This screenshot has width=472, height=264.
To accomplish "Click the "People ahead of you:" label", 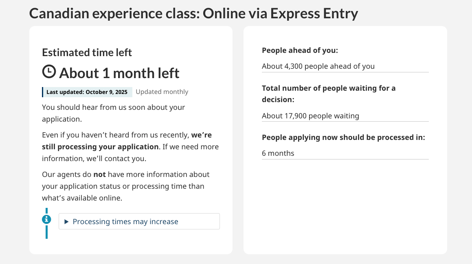I will tap(300, 50).
